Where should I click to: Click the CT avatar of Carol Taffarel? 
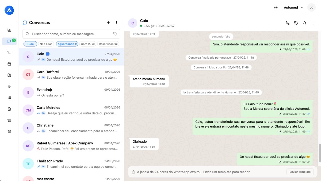point(28,75)
